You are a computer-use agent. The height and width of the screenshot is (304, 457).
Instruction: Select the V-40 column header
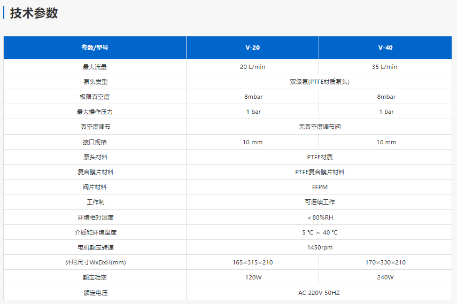pos(385,48)
